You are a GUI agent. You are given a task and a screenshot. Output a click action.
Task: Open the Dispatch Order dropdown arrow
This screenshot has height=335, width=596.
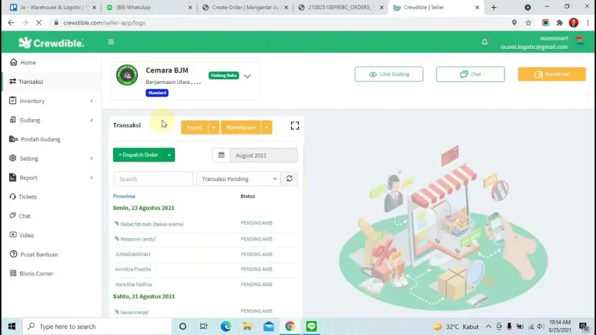(169, 155)
